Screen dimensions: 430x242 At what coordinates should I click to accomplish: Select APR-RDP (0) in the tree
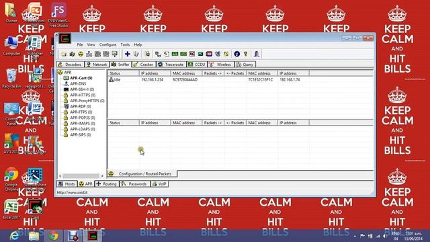point(77,106)
